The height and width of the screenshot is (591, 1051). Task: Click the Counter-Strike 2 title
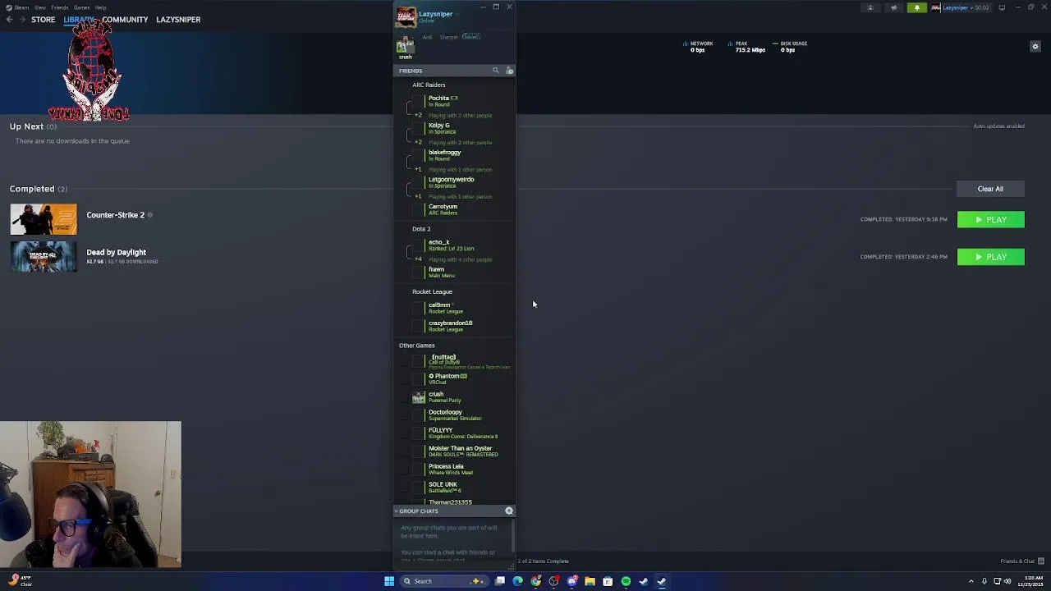(115, 215)
